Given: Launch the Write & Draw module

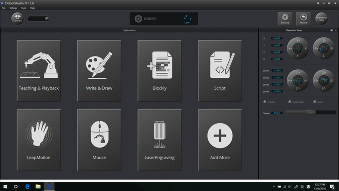Looking at the screenshot, I should (x=99, y=70).
